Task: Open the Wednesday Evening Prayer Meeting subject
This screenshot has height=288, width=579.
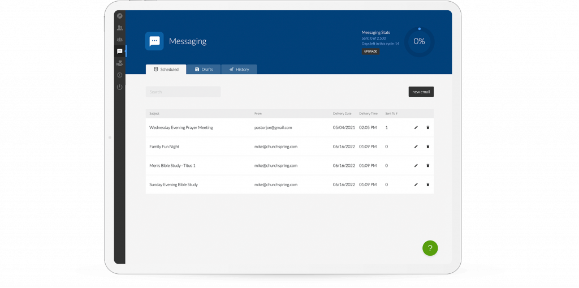Action: coord(181,127)
